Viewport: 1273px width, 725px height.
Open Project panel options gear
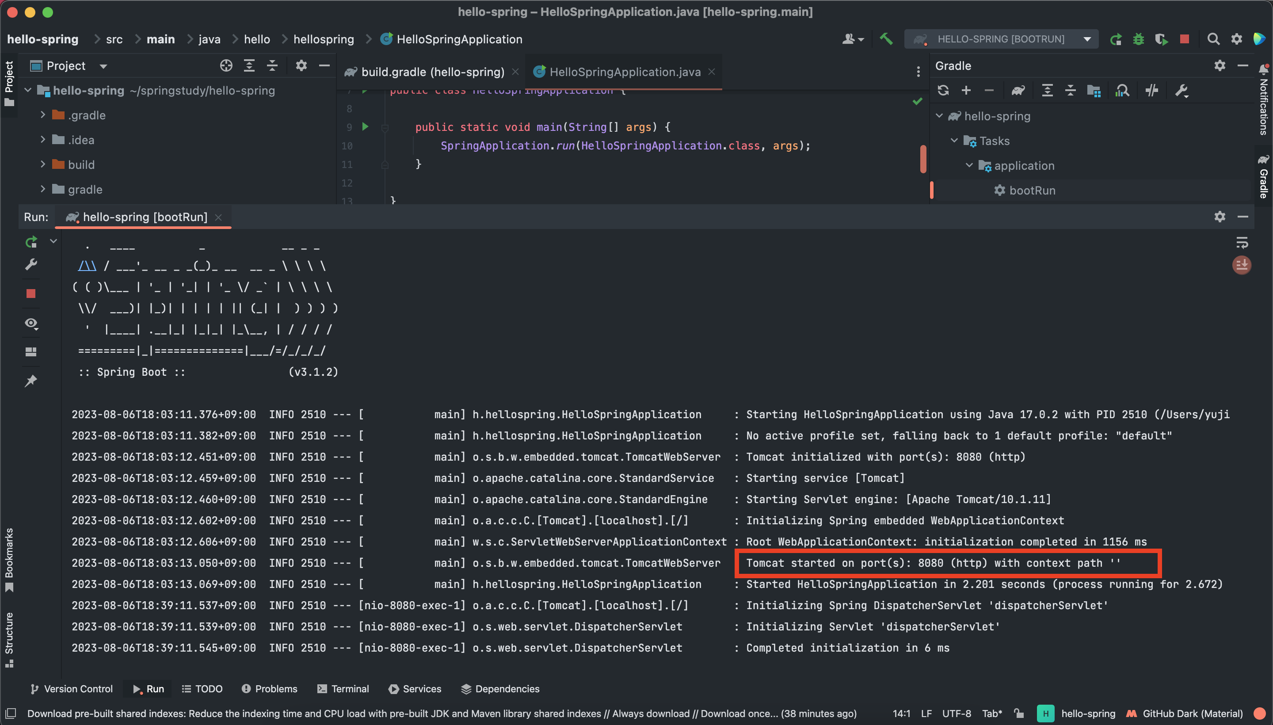[x=301, y=66]
